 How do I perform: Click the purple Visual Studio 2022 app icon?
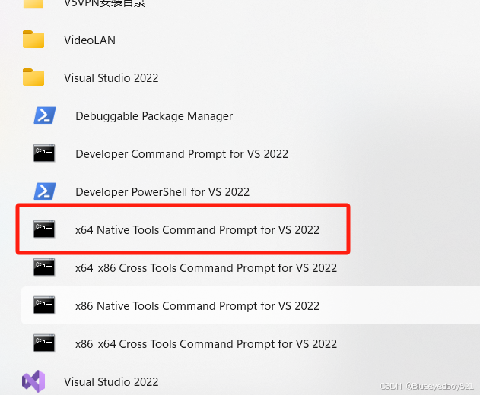(x=33, y=381)
